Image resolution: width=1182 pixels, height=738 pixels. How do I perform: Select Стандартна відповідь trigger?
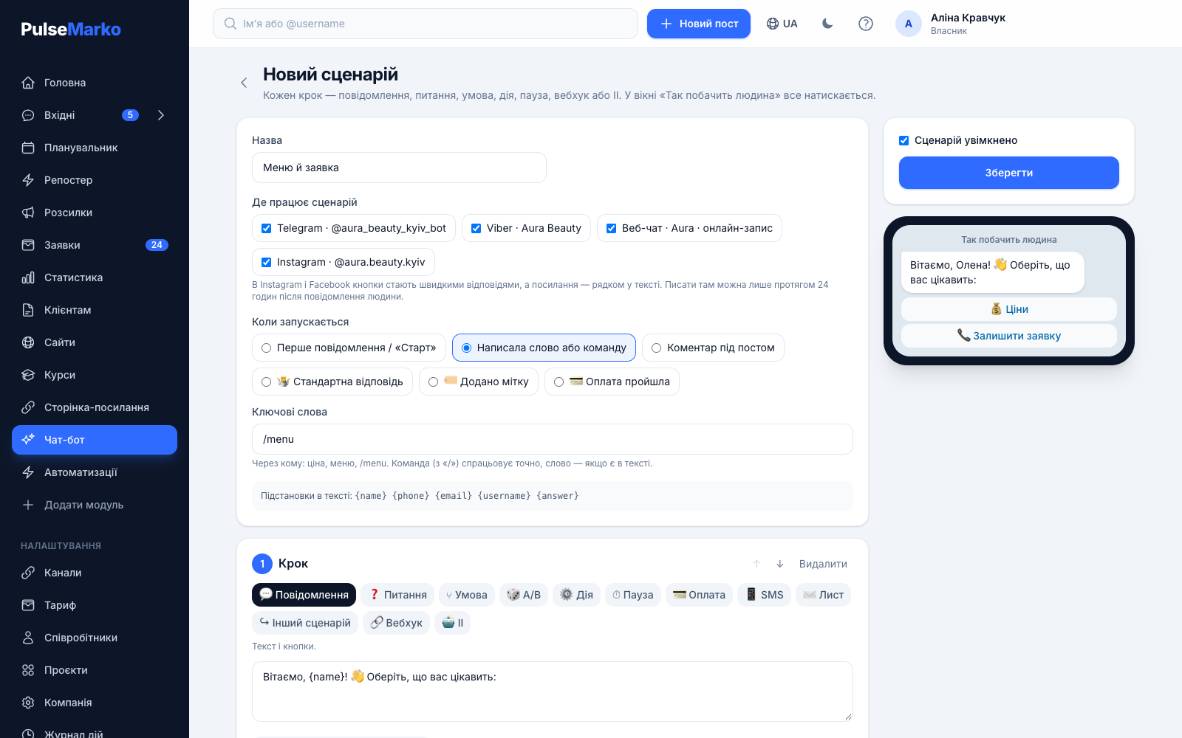[x=332, y=382]
